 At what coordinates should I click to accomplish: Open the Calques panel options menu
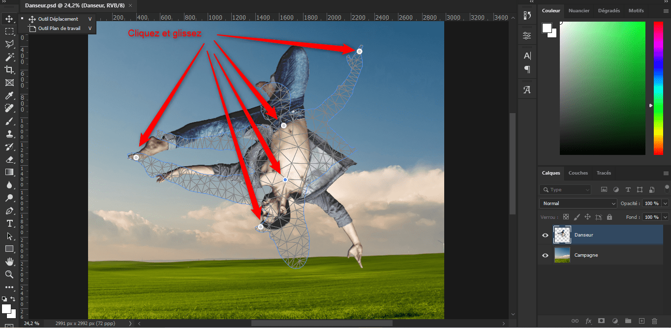click(x=666, y=173)
